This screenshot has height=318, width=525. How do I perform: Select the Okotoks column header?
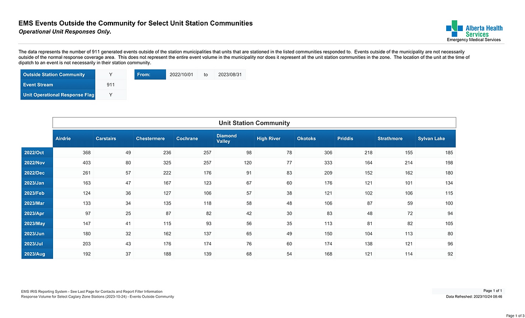[306, 139]
